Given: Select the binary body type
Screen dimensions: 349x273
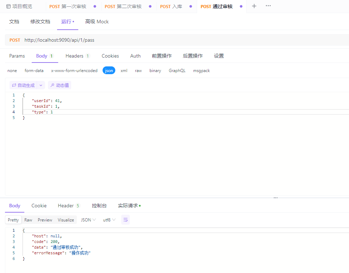Looking at the screenshot, I should pos(155,70).
